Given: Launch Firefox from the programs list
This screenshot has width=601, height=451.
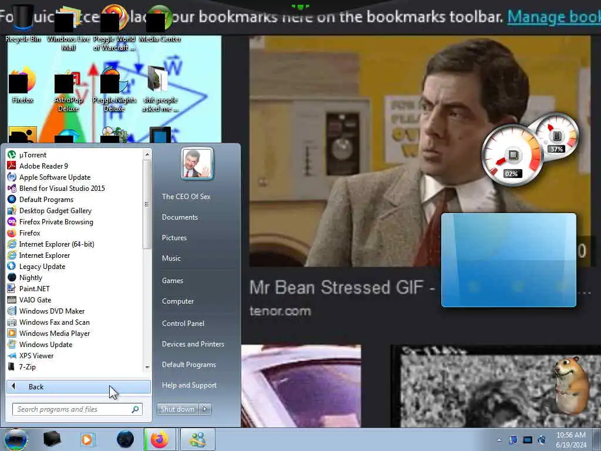Looking at the screenshot, I should [x=23, y=233].
